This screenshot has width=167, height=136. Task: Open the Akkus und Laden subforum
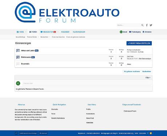pyautogui.click(x=28, y=51)
